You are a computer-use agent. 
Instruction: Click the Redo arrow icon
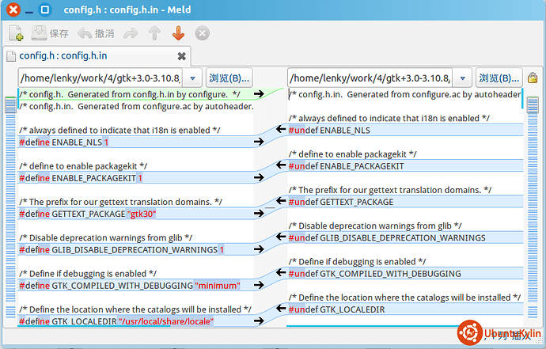(x=131, y=33)
